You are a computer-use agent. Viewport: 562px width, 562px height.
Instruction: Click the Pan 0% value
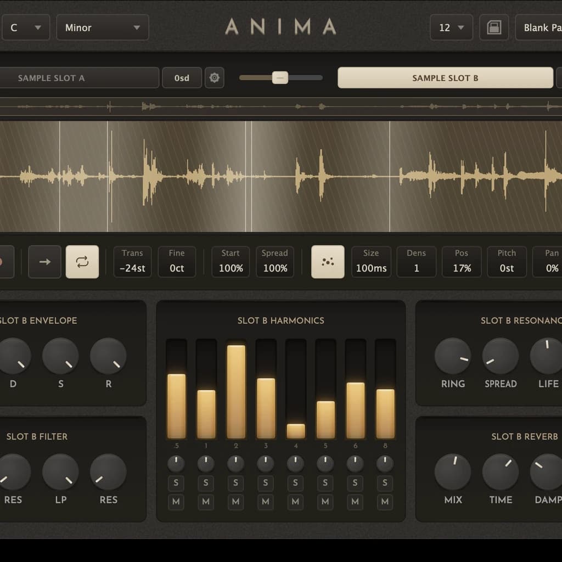(548, 262)
